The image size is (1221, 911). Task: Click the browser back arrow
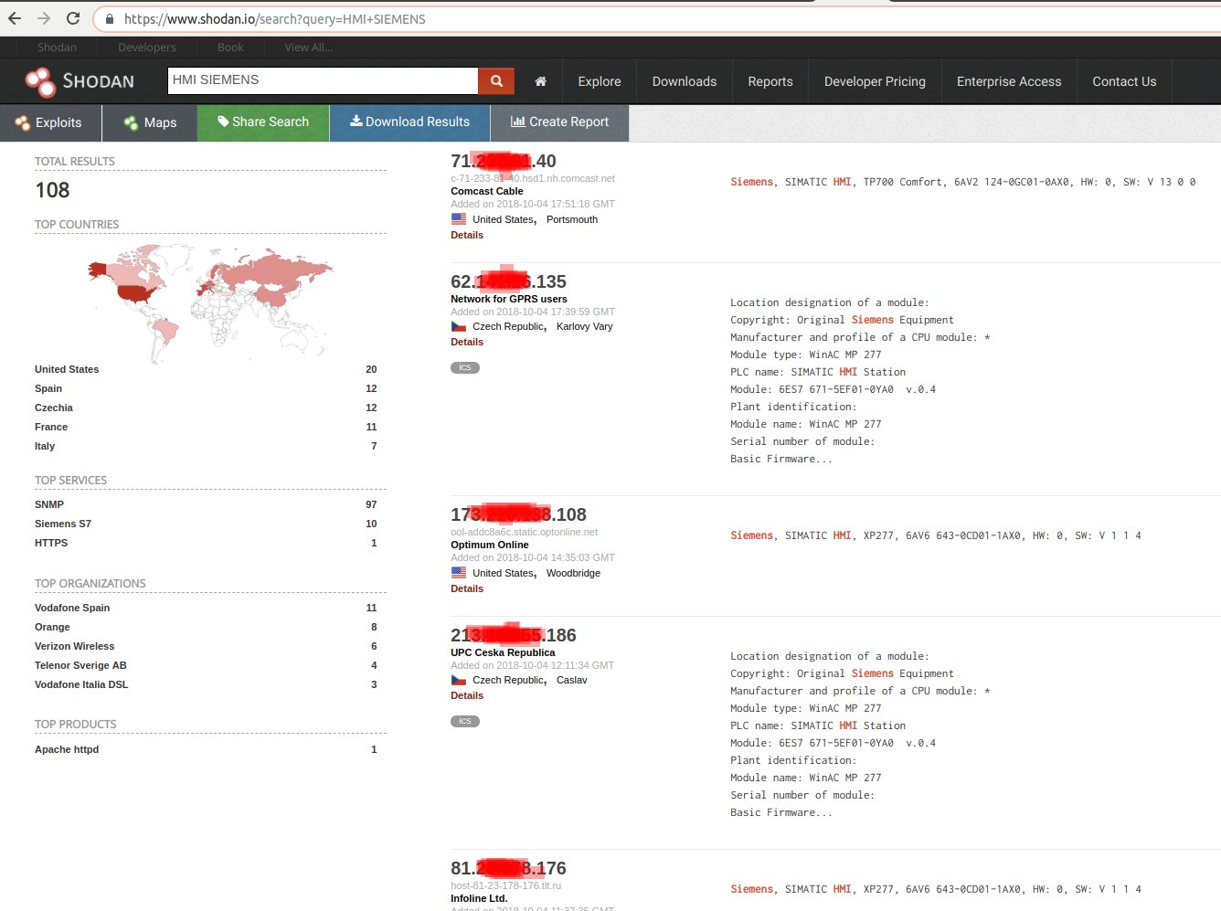point(15,18)
